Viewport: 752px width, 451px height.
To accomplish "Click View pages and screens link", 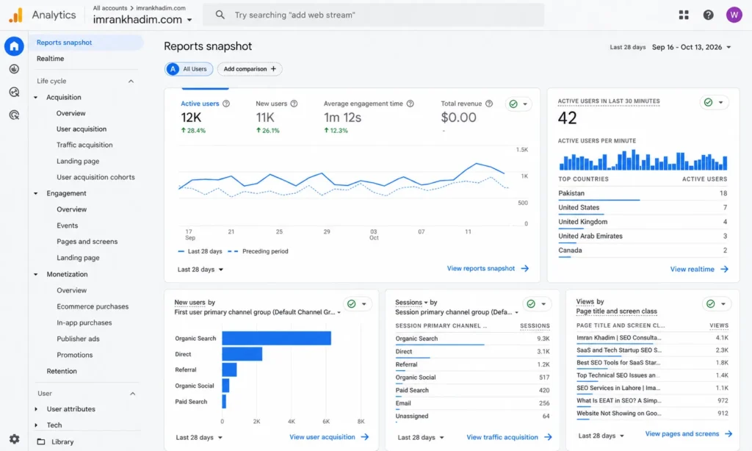I will pos(682,433).
